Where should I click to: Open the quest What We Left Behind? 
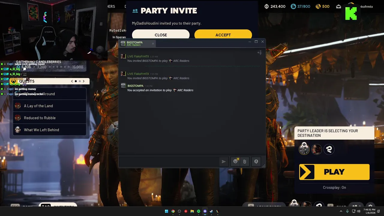49,130
